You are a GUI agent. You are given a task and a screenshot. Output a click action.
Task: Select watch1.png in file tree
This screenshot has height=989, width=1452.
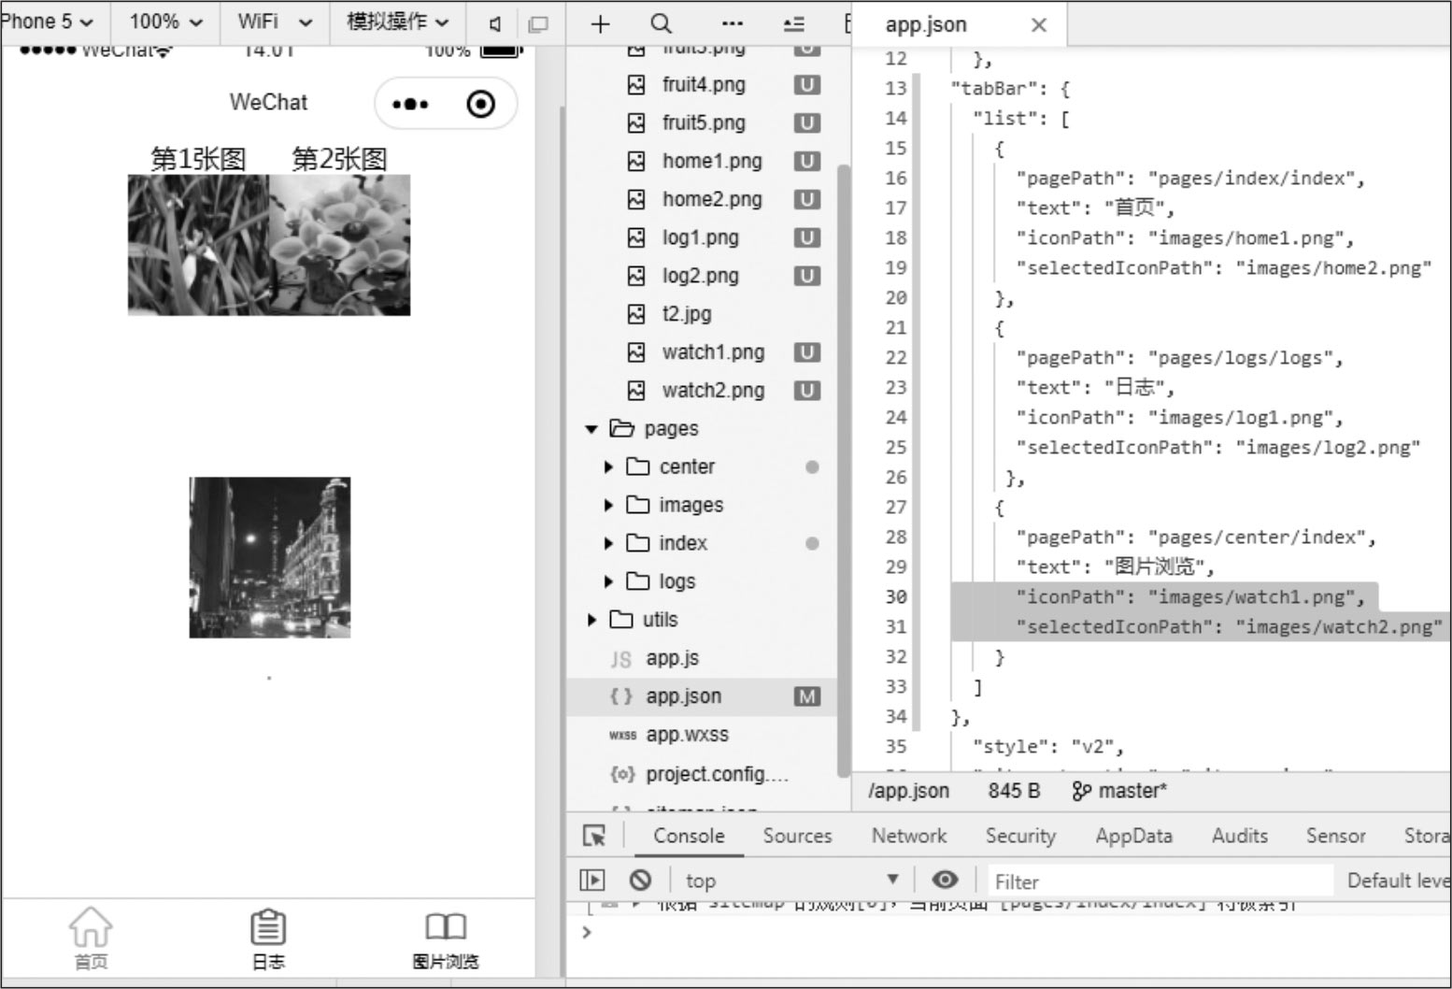[713, 353]
